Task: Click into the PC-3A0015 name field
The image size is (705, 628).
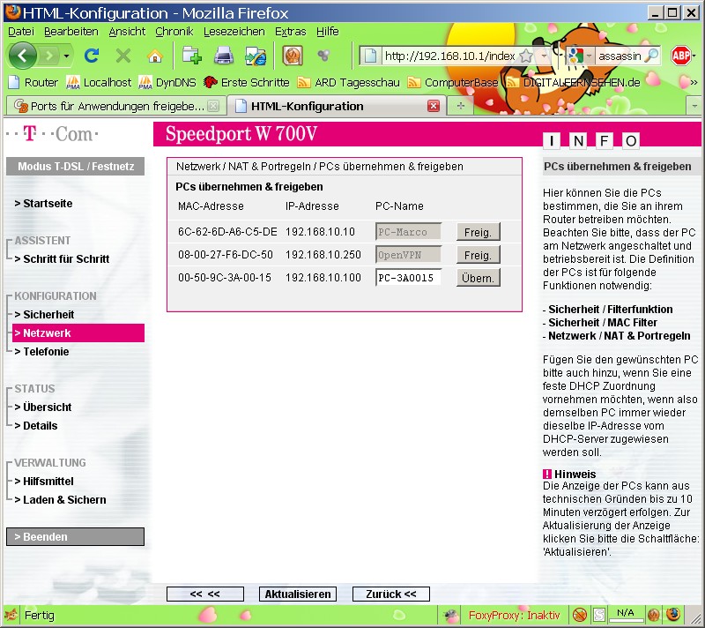Action: 408,278
